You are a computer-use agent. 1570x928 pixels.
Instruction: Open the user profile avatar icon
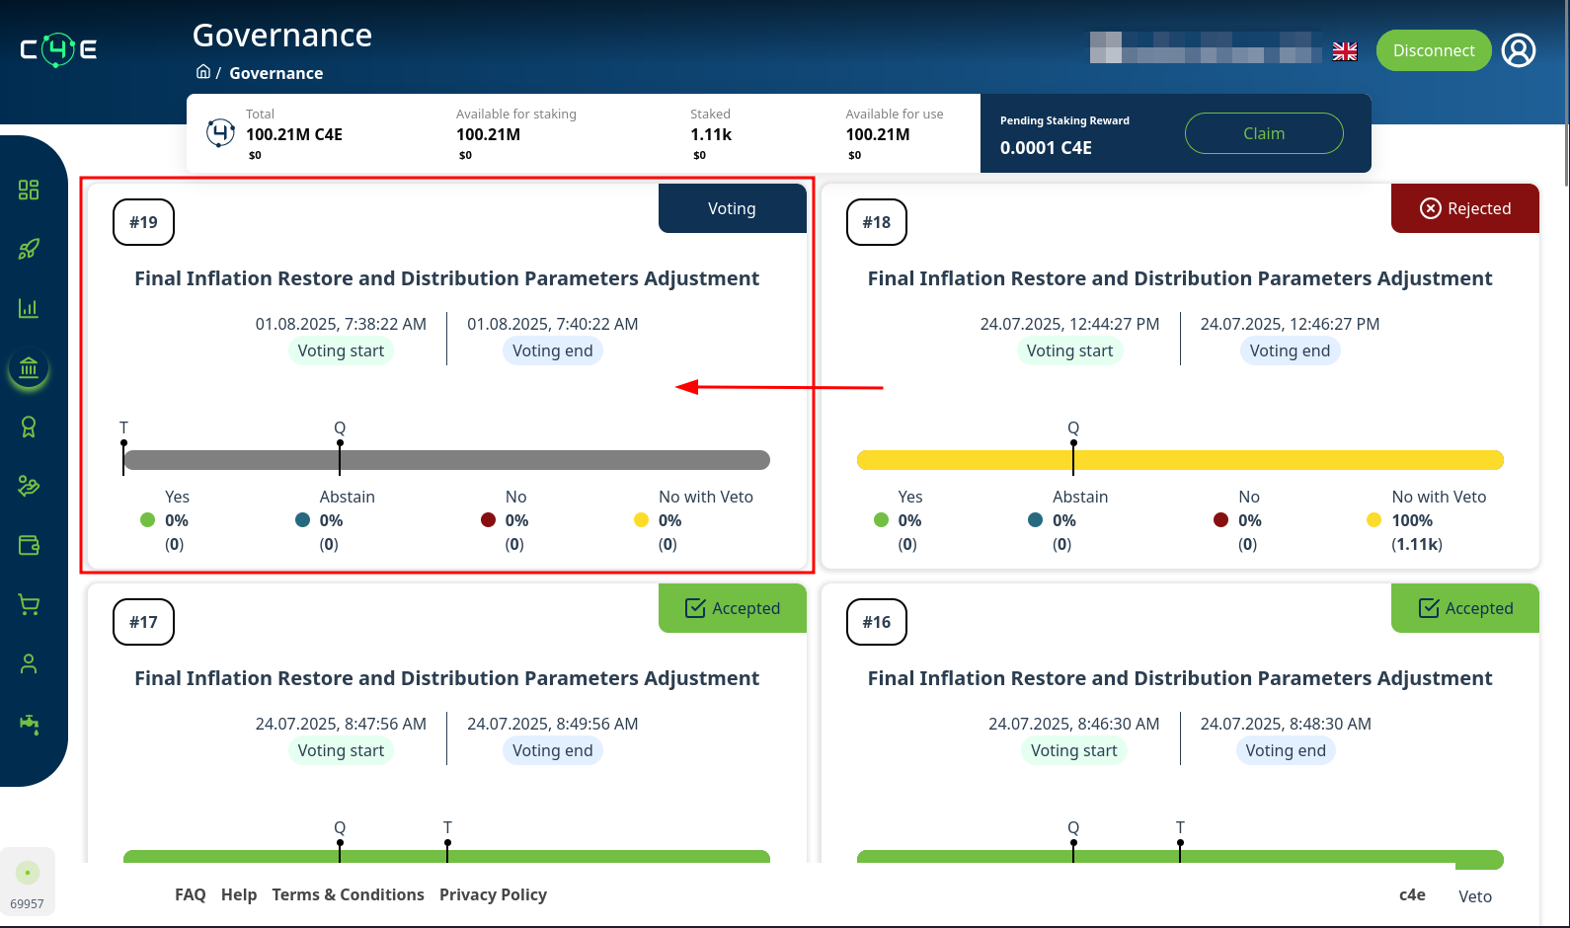[1518, 50]
